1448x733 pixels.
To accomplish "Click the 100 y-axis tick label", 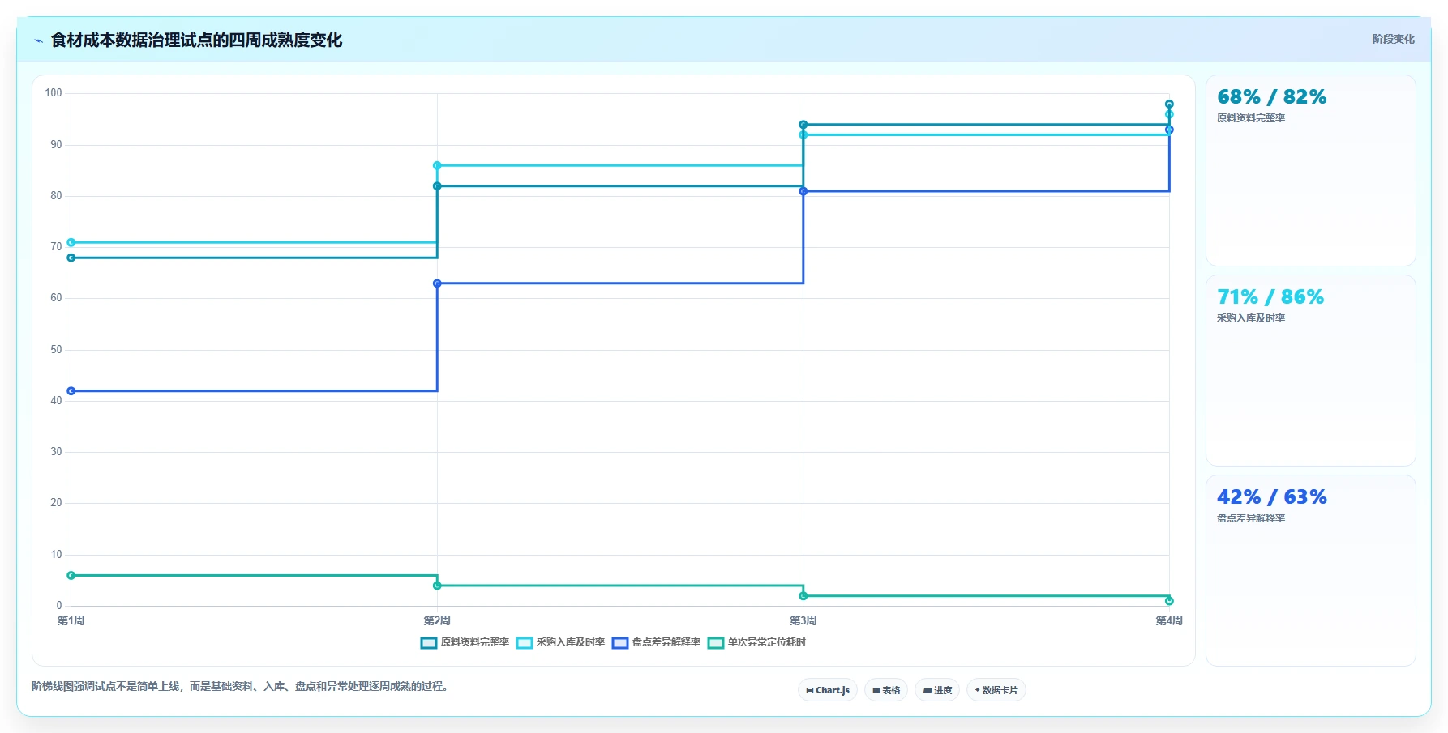I will [x=54, y=93].
